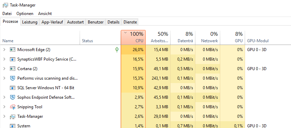Screen dimensions: 291x128
Task: Sort by the GPU column header
Action: click(232, 38)
